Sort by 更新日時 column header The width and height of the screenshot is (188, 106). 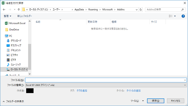(x=92, y=22)
